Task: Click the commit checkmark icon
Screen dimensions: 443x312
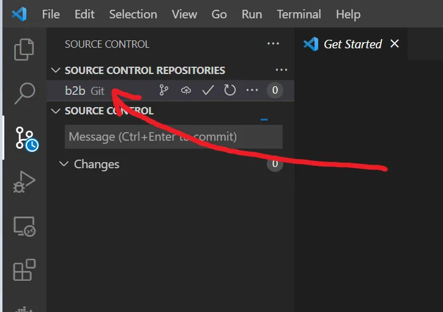Action: point(208,91)
